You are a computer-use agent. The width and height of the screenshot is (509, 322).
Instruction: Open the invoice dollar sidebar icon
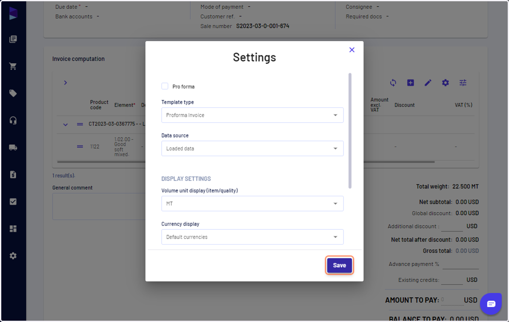tap(13, 174)
